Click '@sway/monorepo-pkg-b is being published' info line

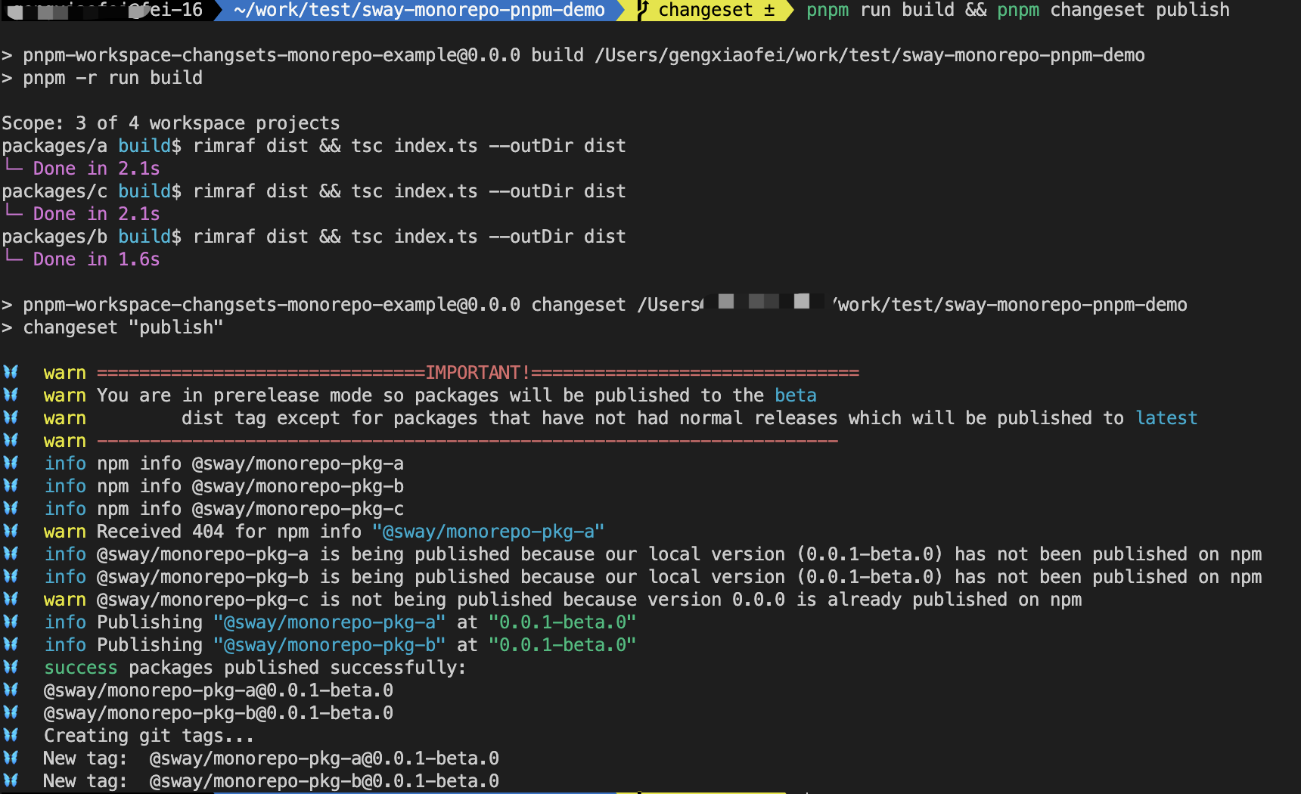click(x=653, y=577)
